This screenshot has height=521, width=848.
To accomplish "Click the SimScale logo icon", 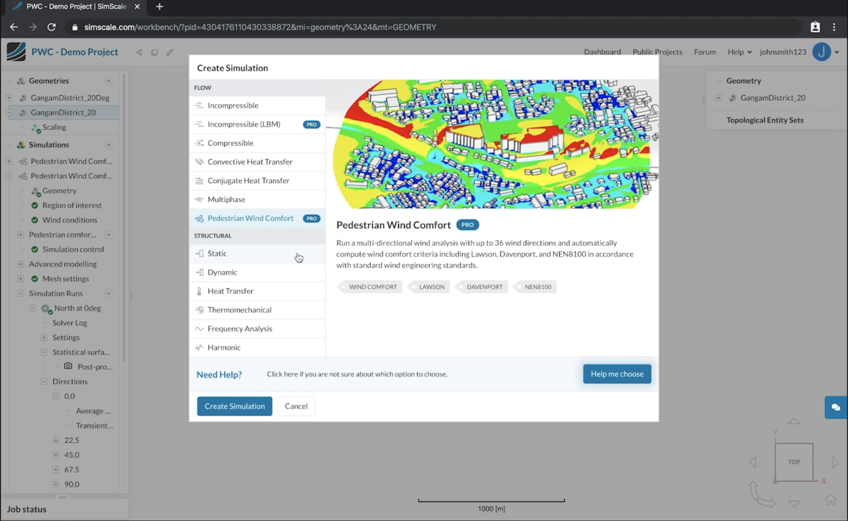I will click(16, 52).
